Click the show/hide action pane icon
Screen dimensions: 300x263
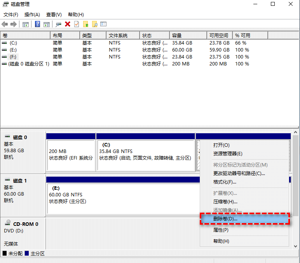(x=47, y=24)
